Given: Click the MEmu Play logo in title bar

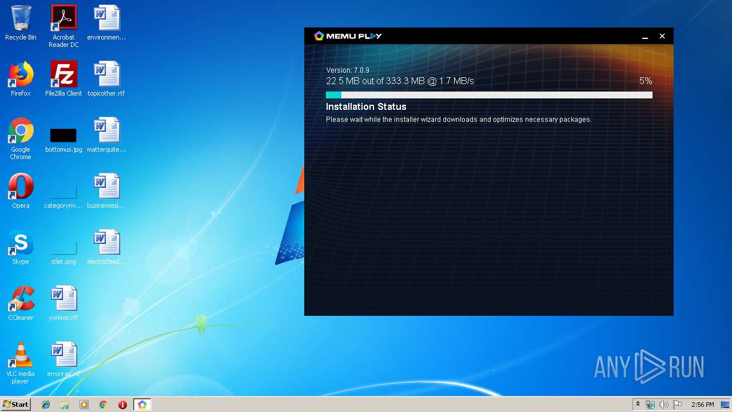Looking at the screenshot, I should pos(348,36).
